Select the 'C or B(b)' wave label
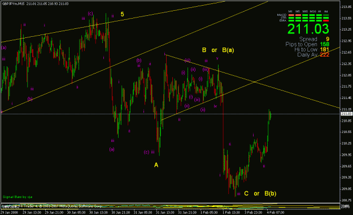 pyautogui.click(x=260, y=193)
